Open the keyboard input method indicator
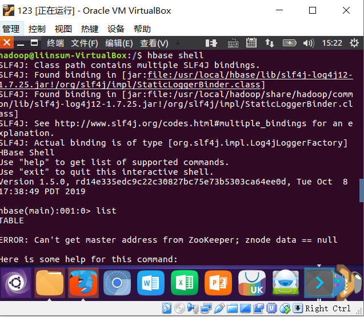Image resolution: width=364 pixels, height=317 pixels. 233,43
